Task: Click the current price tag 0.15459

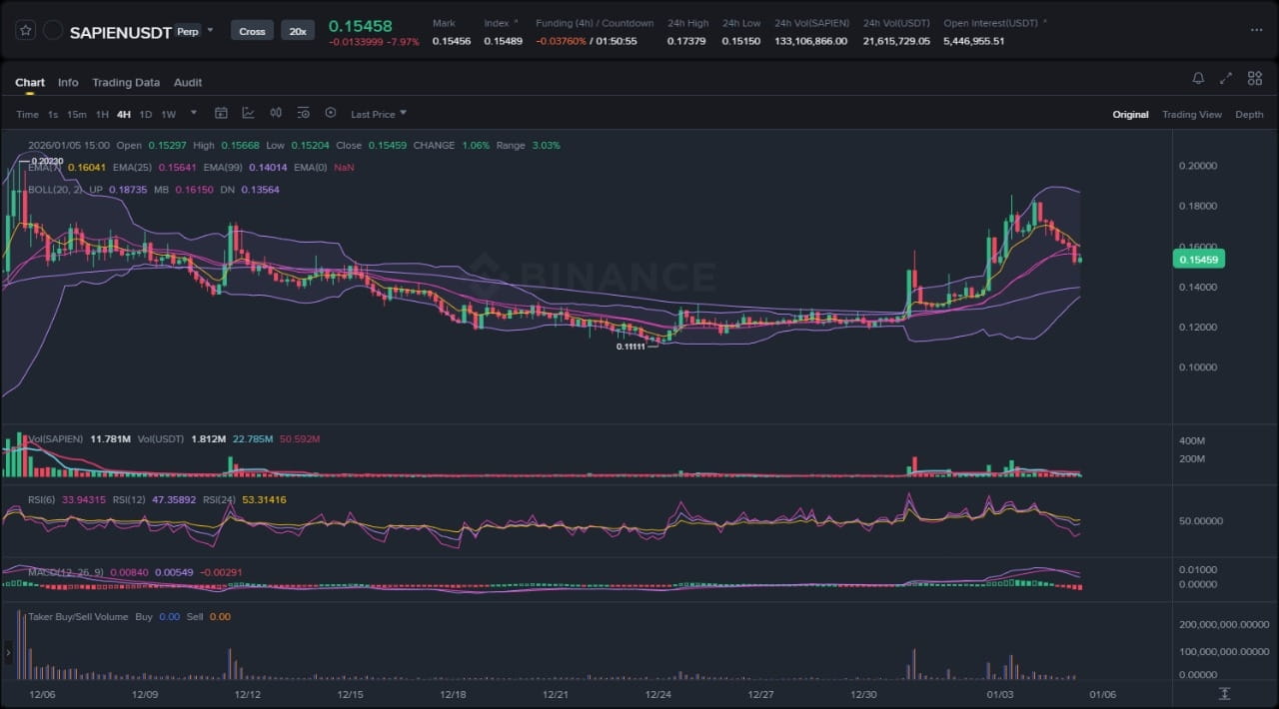Action: coord(1198,260)
